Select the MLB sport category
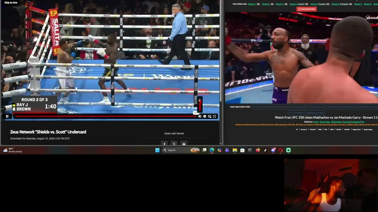Screen dimensions: 378x212 coord(332,130)
